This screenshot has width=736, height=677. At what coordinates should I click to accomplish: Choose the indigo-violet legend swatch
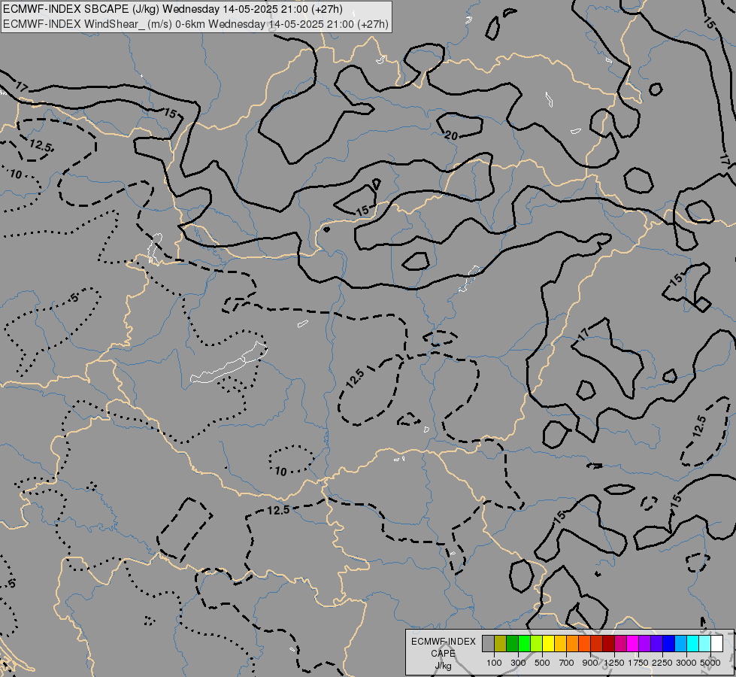click(x=656, y=644)
